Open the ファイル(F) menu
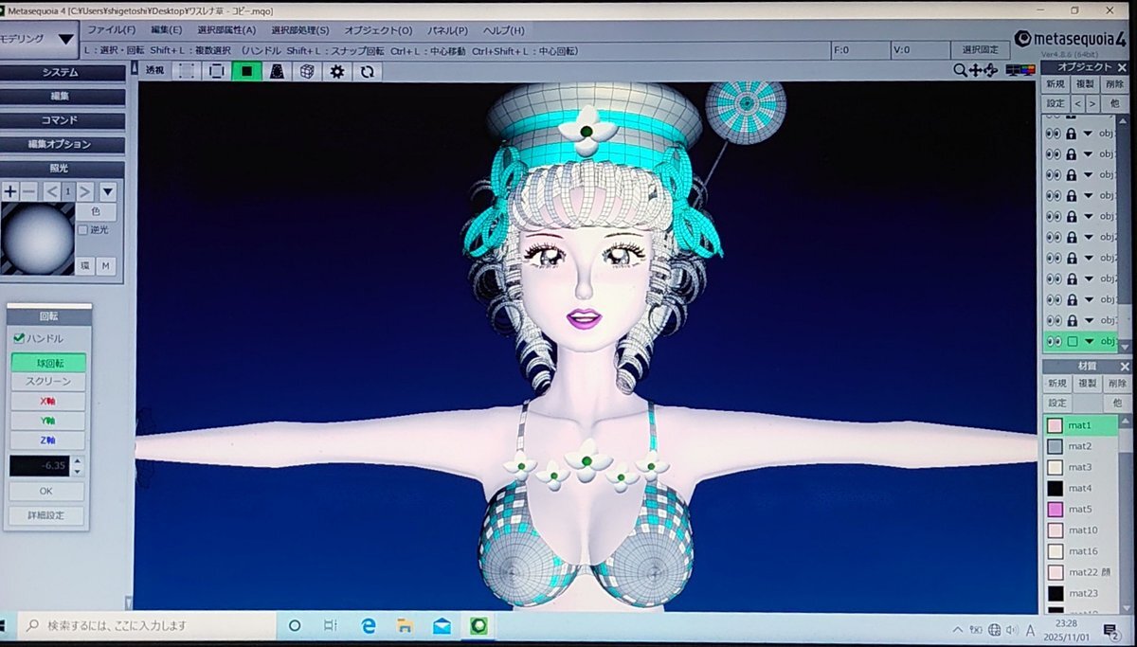The image size is (1137, 647). pyautogui.click(x=112, y=30)
